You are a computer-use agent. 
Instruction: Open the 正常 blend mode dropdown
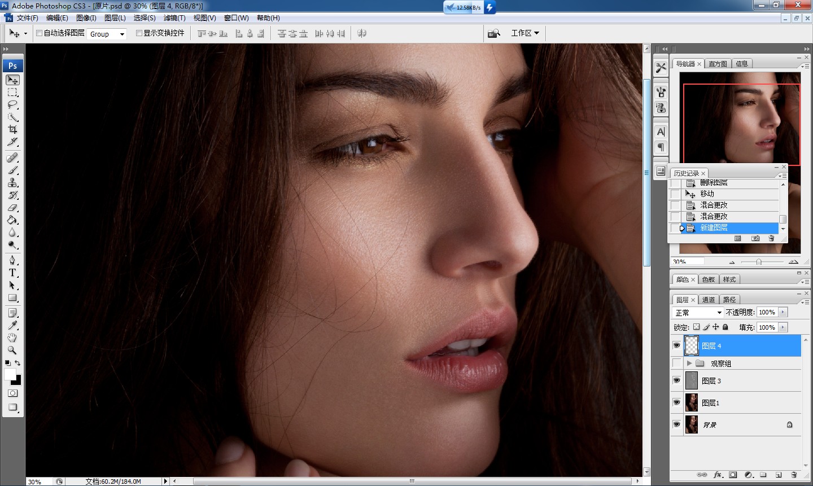coord(698,312)
